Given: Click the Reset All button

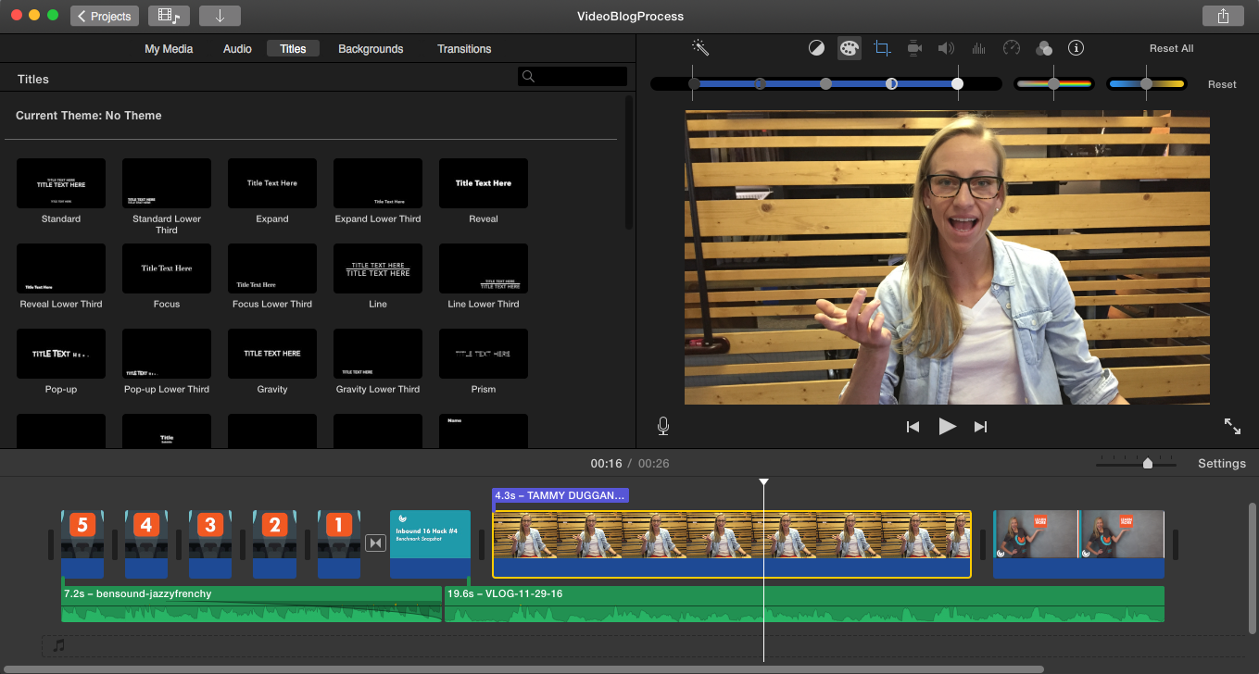Looking at the screenshot, I should (x=1170, y=47).
